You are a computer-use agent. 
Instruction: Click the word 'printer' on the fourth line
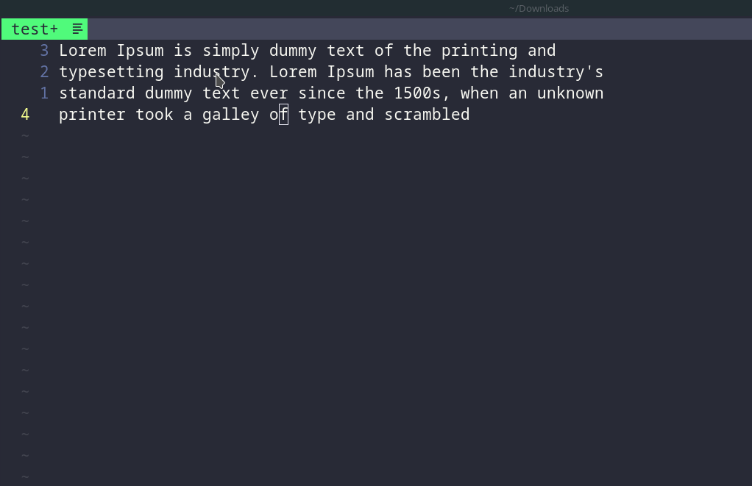tap(92, 115)
